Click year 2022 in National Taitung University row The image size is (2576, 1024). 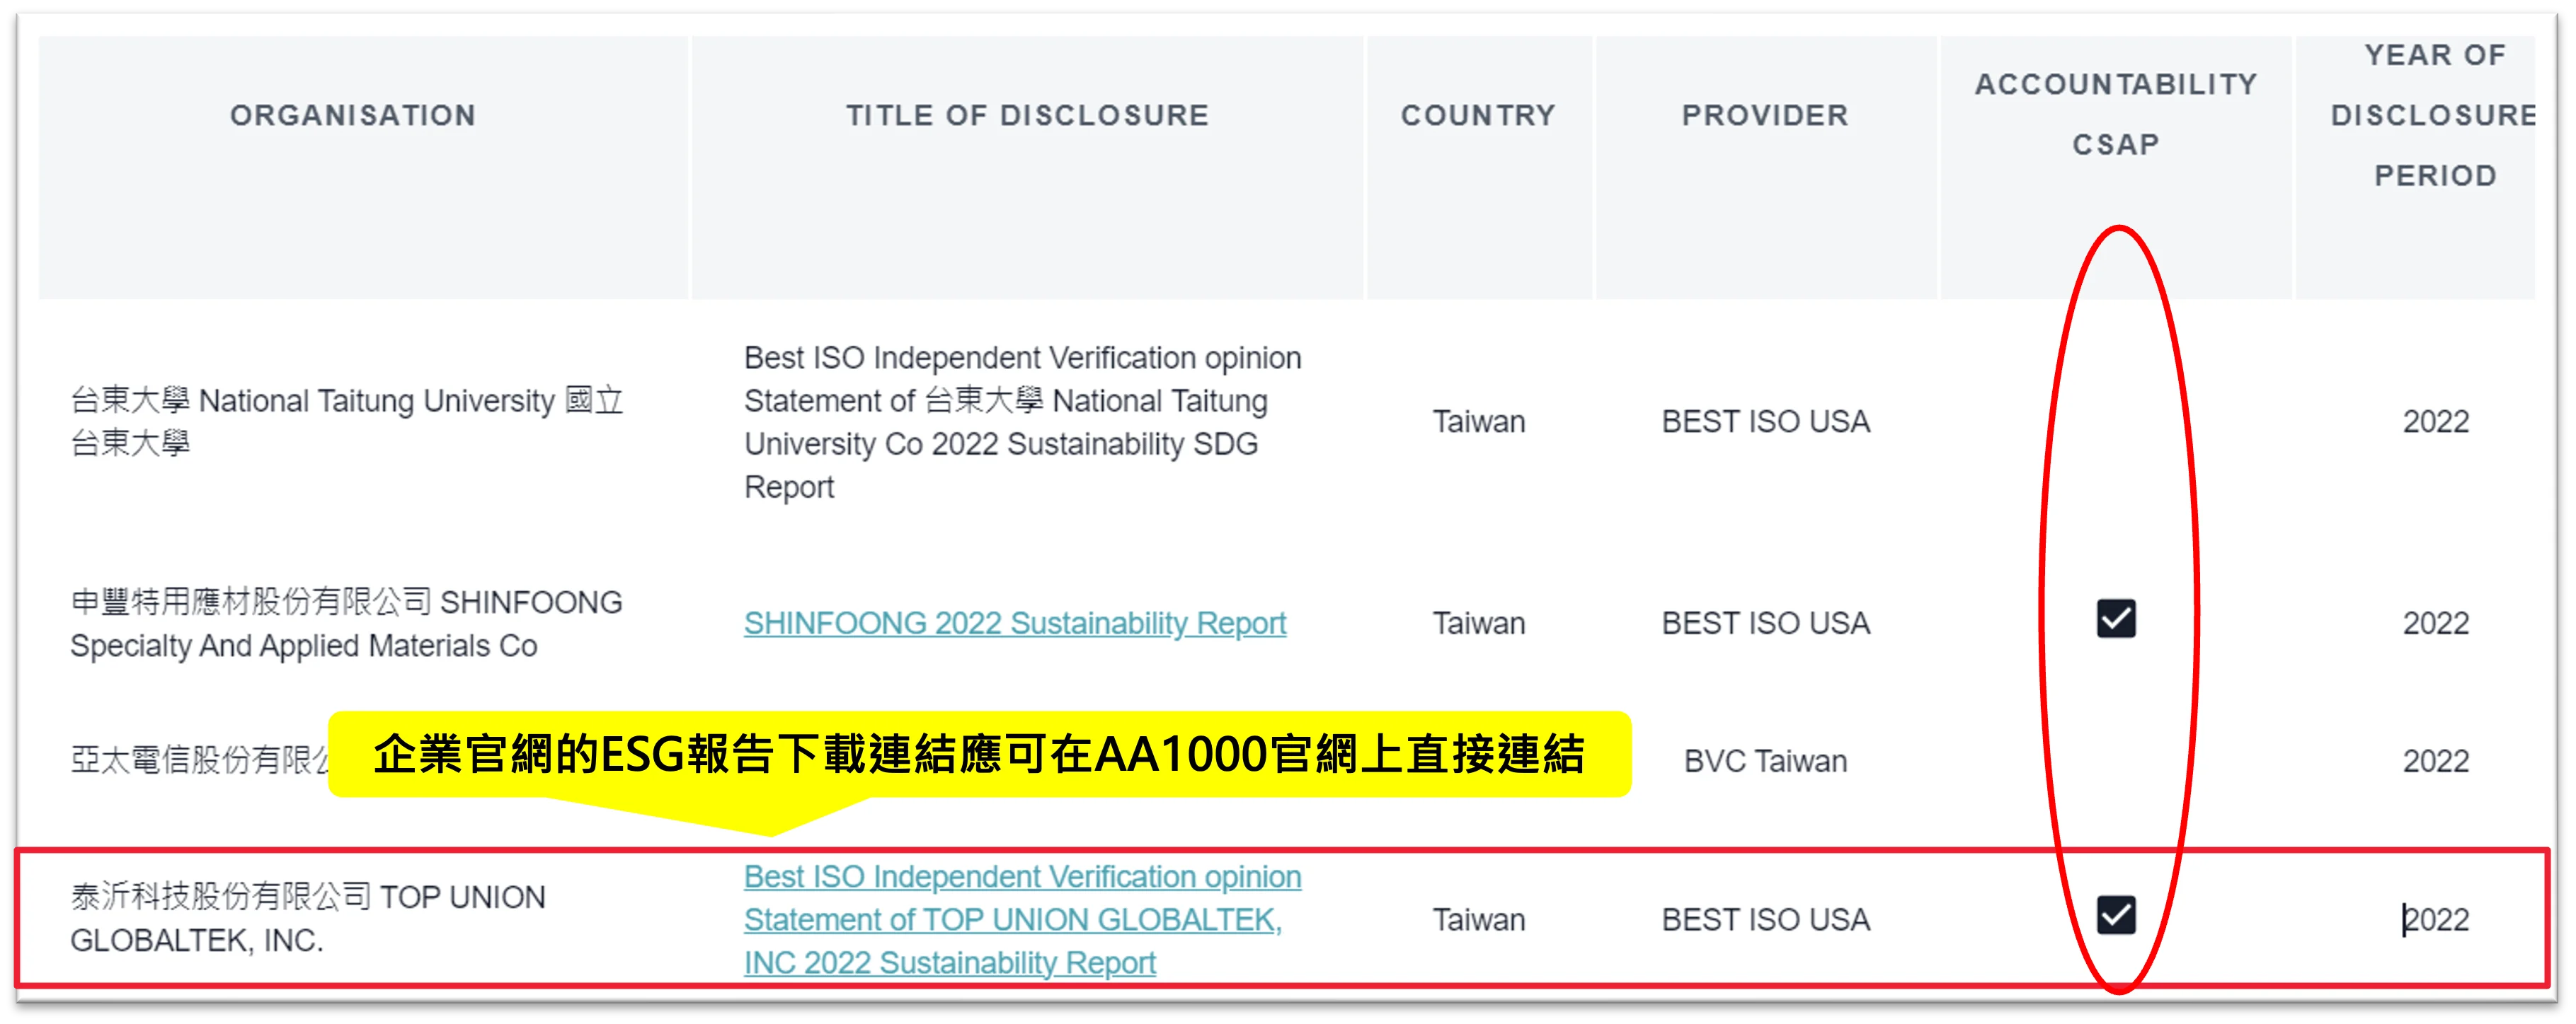coord(2436,421)
